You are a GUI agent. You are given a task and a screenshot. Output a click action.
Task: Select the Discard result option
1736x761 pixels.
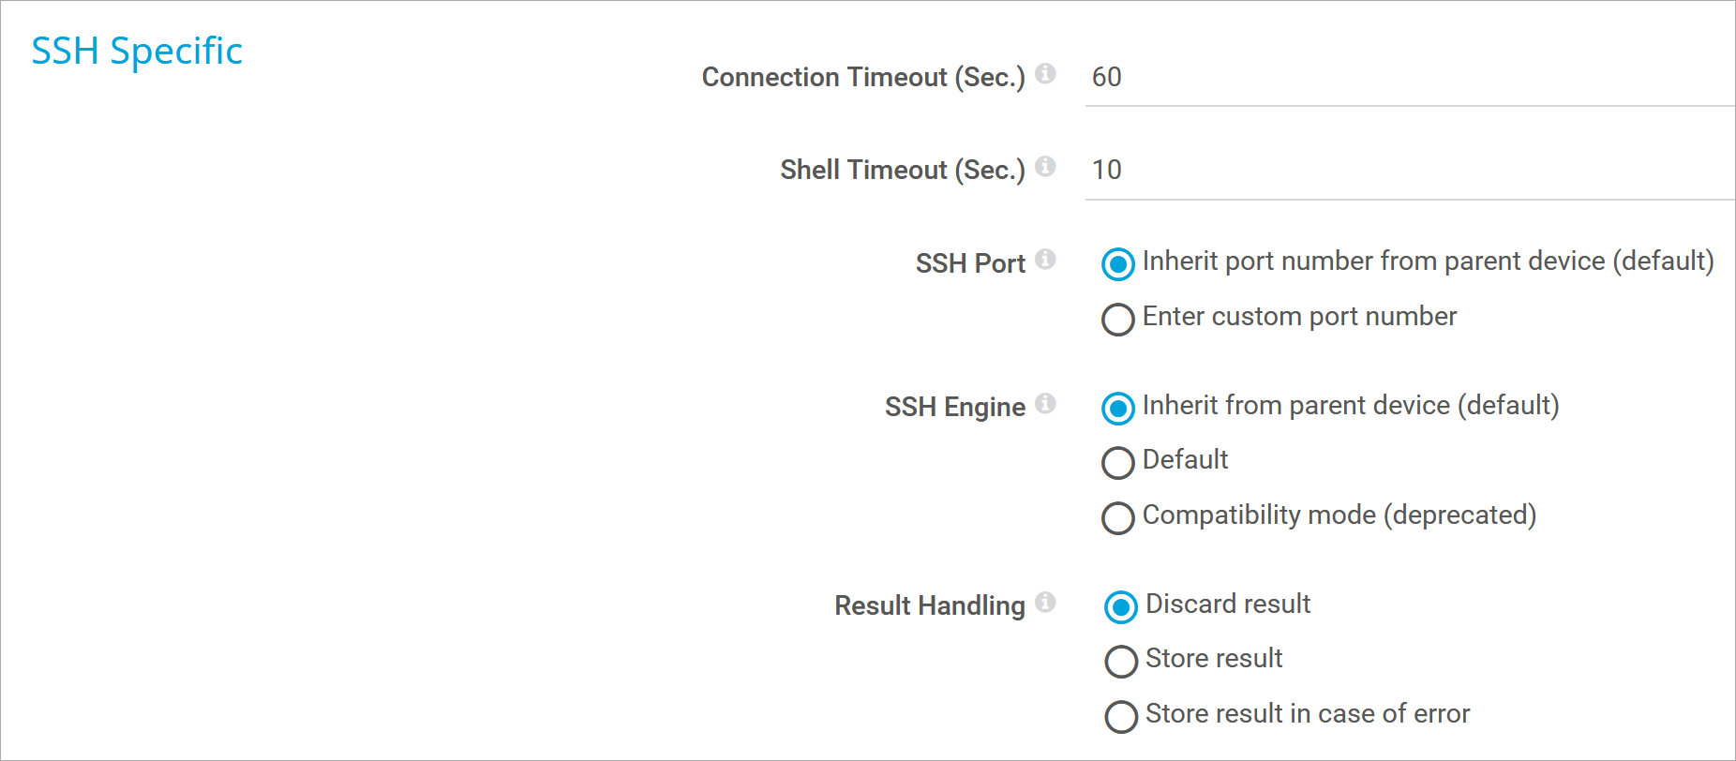[1121, 607]
